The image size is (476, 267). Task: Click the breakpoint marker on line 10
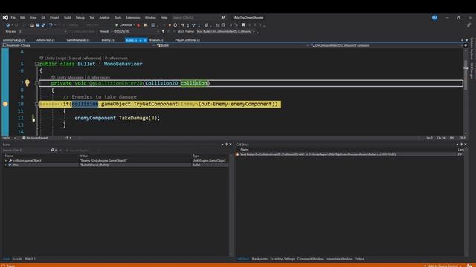click(5, 104)
